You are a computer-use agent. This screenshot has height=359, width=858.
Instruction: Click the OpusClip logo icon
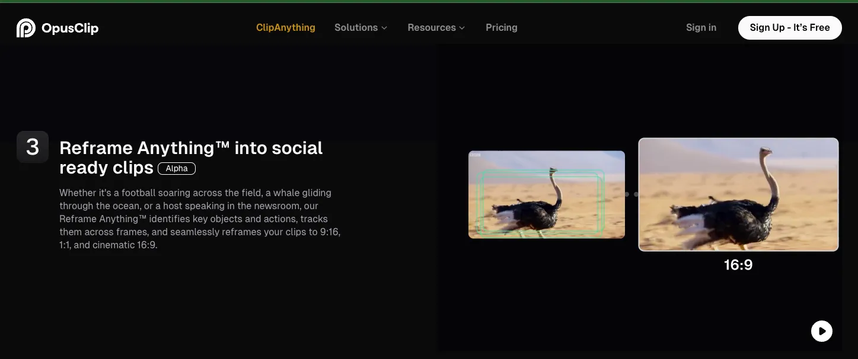pos(26,28)
